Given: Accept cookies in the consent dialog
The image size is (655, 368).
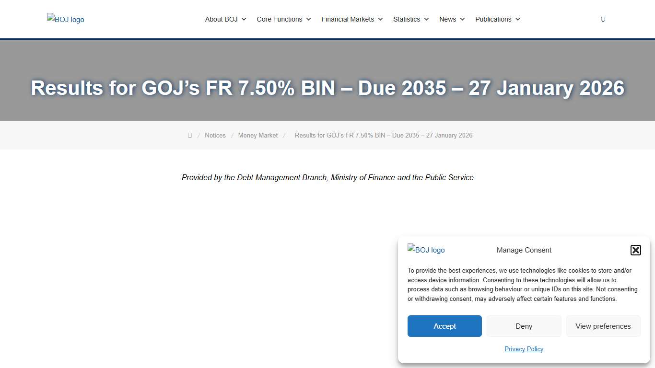Looking at the screenshot, I should click(444, 326).
